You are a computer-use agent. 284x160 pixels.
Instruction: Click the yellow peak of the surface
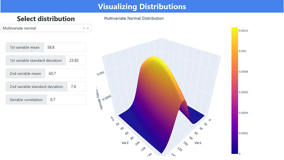click(154, 59)
